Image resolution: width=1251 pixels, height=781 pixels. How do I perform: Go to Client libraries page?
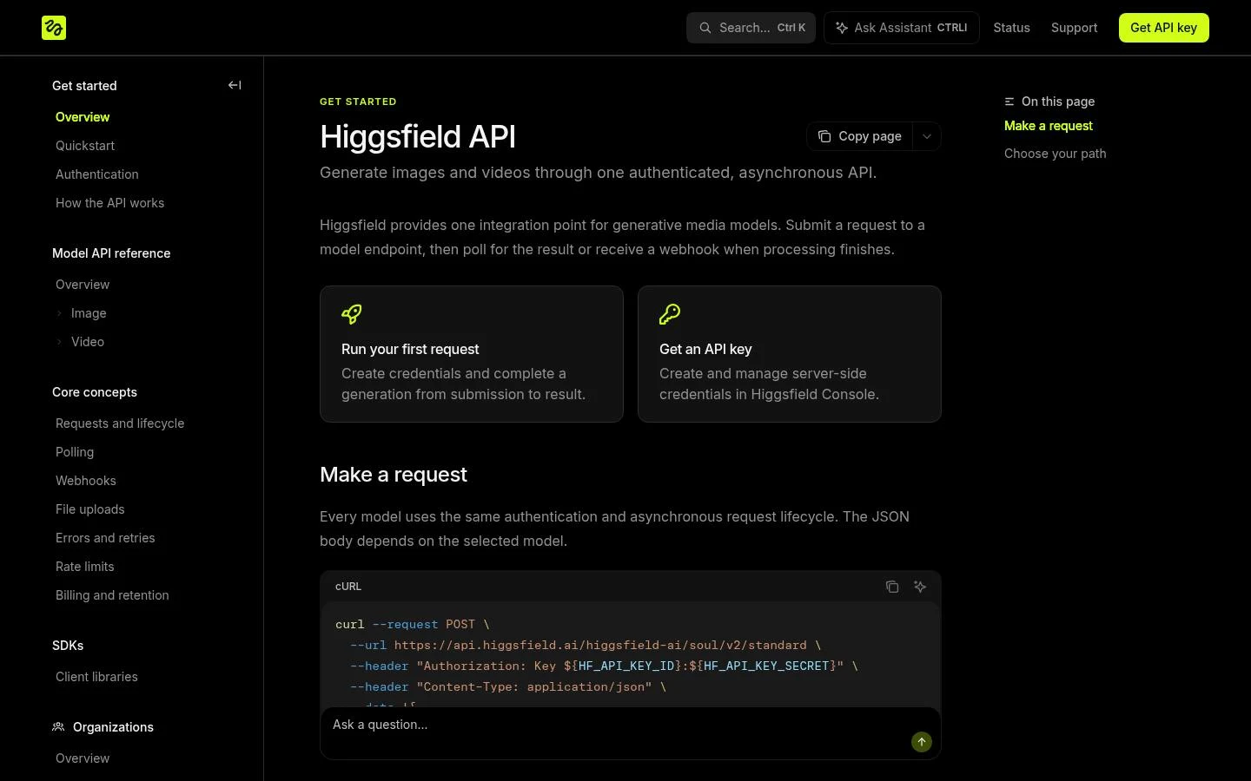click(96, 677)
